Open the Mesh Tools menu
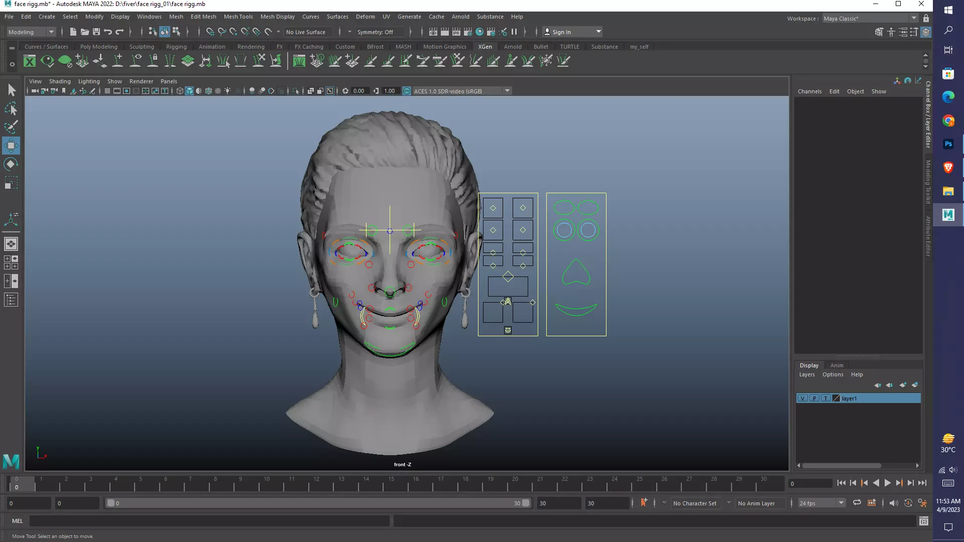 tap(238, 17)
